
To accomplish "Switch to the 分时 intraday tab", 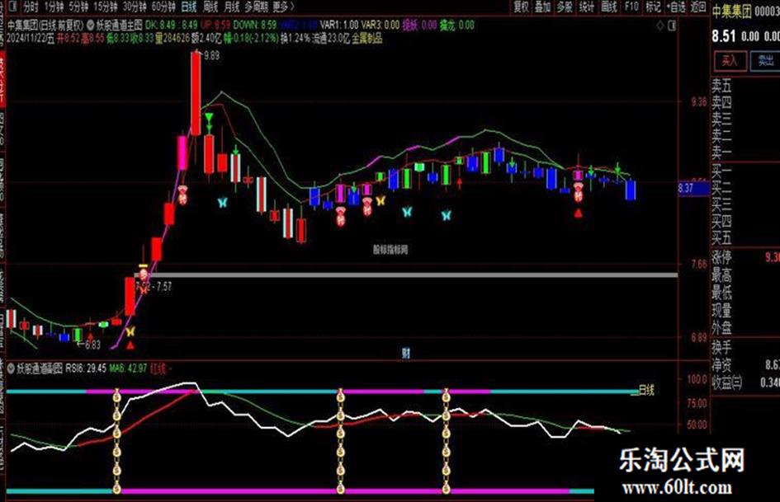I will (31, 7).
